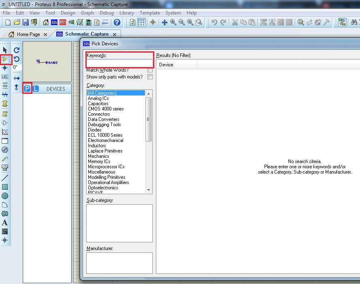Viewport: 360px width, 284px height.
Task: Choose the Wire Label mode tool
Action: point(5,77)
